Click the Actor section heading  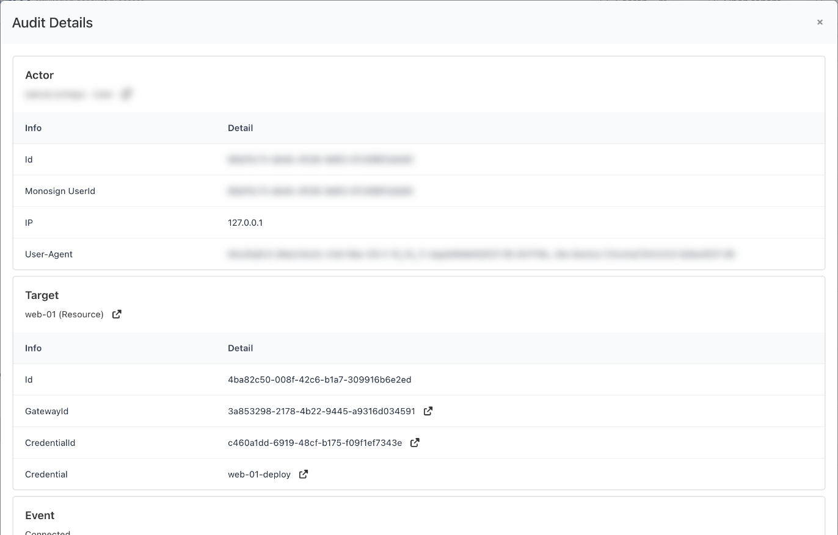[39, 75]
